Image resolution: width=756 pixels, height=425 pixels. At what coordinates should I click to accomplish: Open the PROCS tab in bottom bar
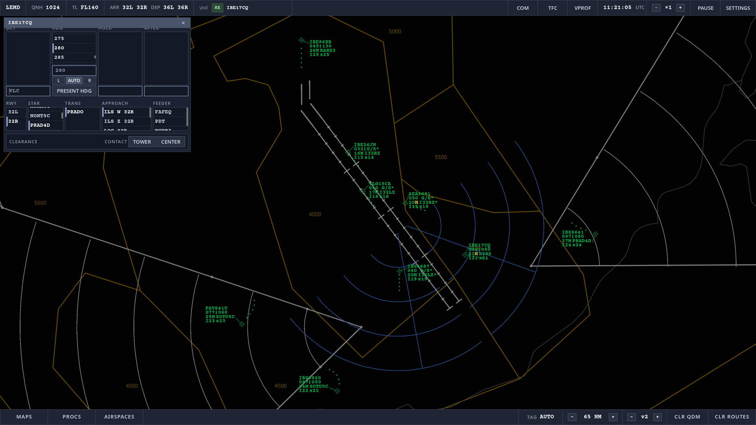(x=72, y=417)
